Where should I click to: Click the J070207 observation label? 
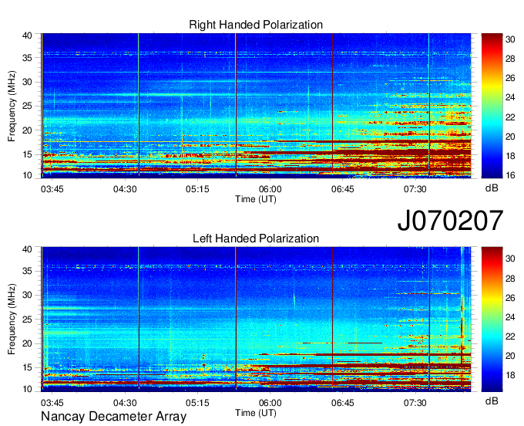(x=450, y=221)
